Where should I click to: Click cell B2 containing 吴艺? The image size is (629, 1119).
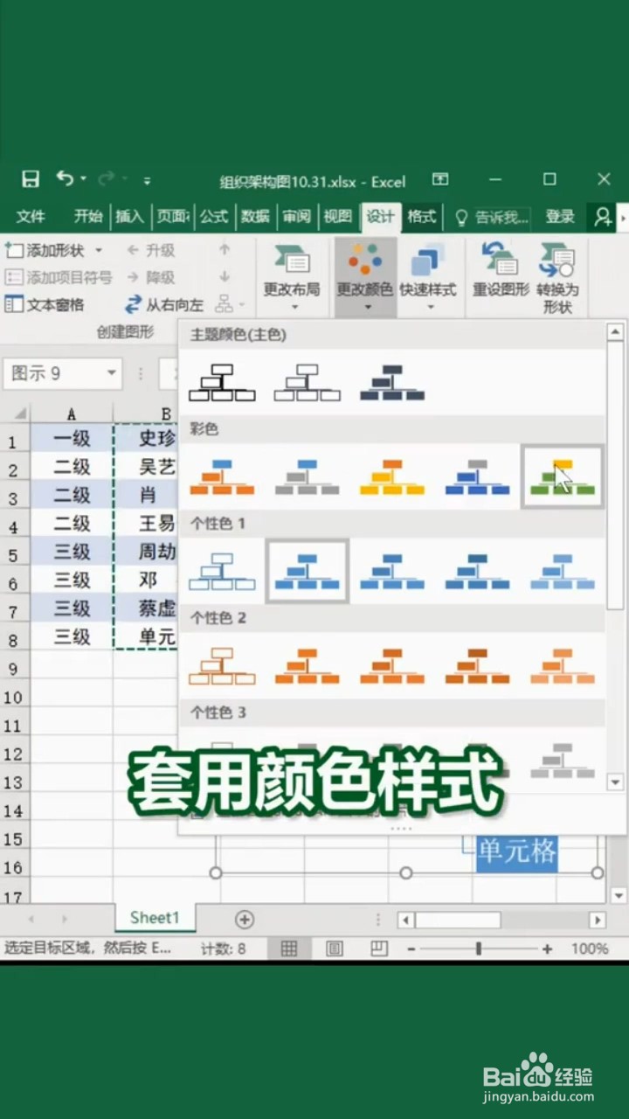(146, 467)
